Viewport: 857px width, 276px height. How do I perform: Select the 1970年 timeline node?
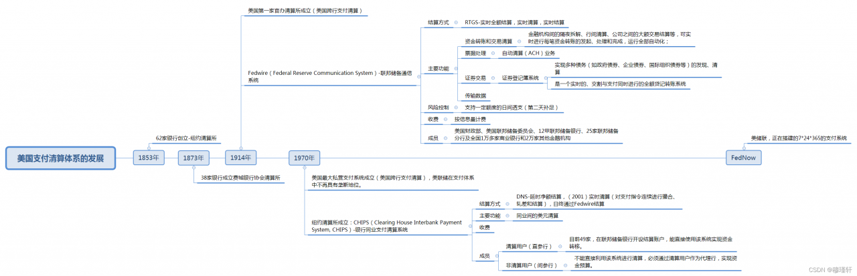point(304,158)
